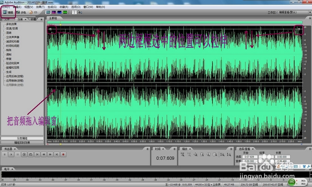Toggle loop playback button
This screenshot has height=187, width=312.
(31, 155)
